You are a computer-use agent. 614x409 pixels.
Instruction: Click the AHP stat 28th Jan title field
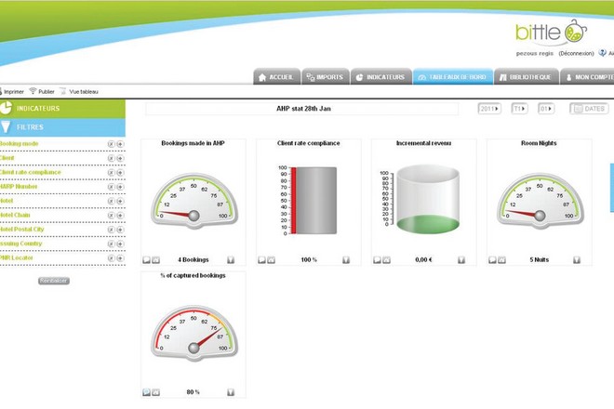click(302, 109)
